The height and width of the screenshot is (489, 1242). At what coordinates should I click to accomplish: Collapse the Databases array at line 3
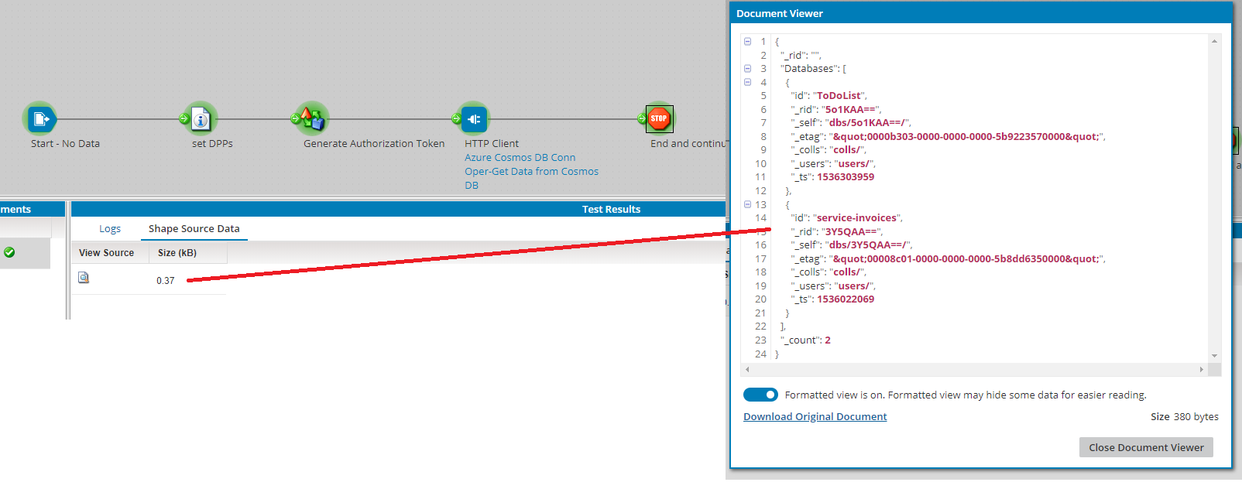coord(747,69)
